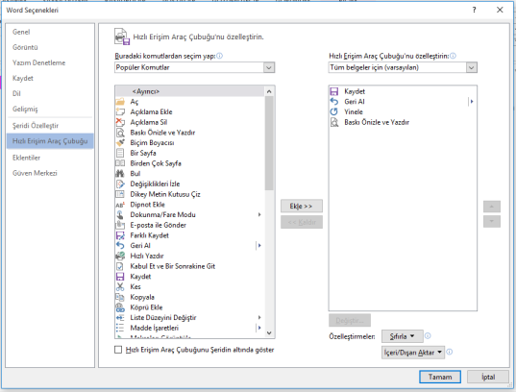This screenshot has width=516, height=392.
Task: Click Yinele icon in the right list
Action: tap(334, 111)
